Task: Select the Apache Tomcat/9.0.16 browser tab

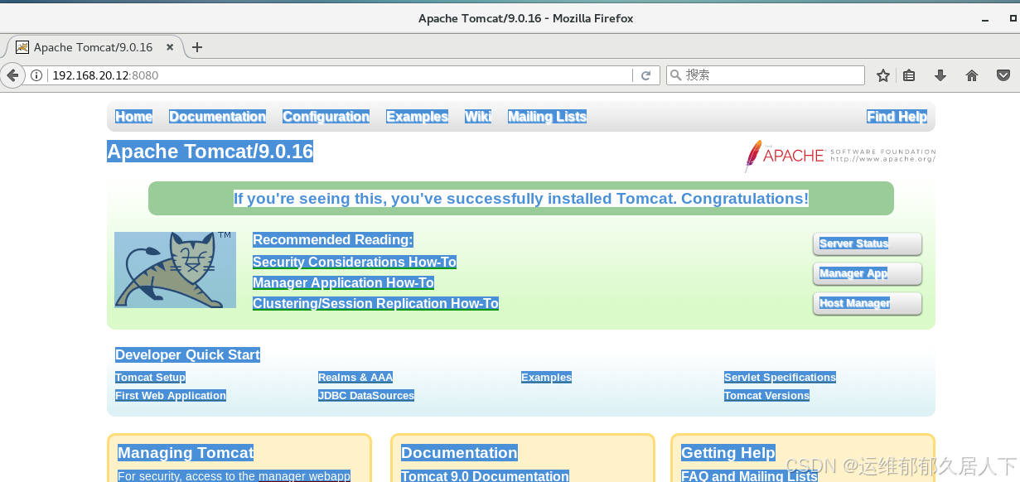Action: tap(93, 47)
